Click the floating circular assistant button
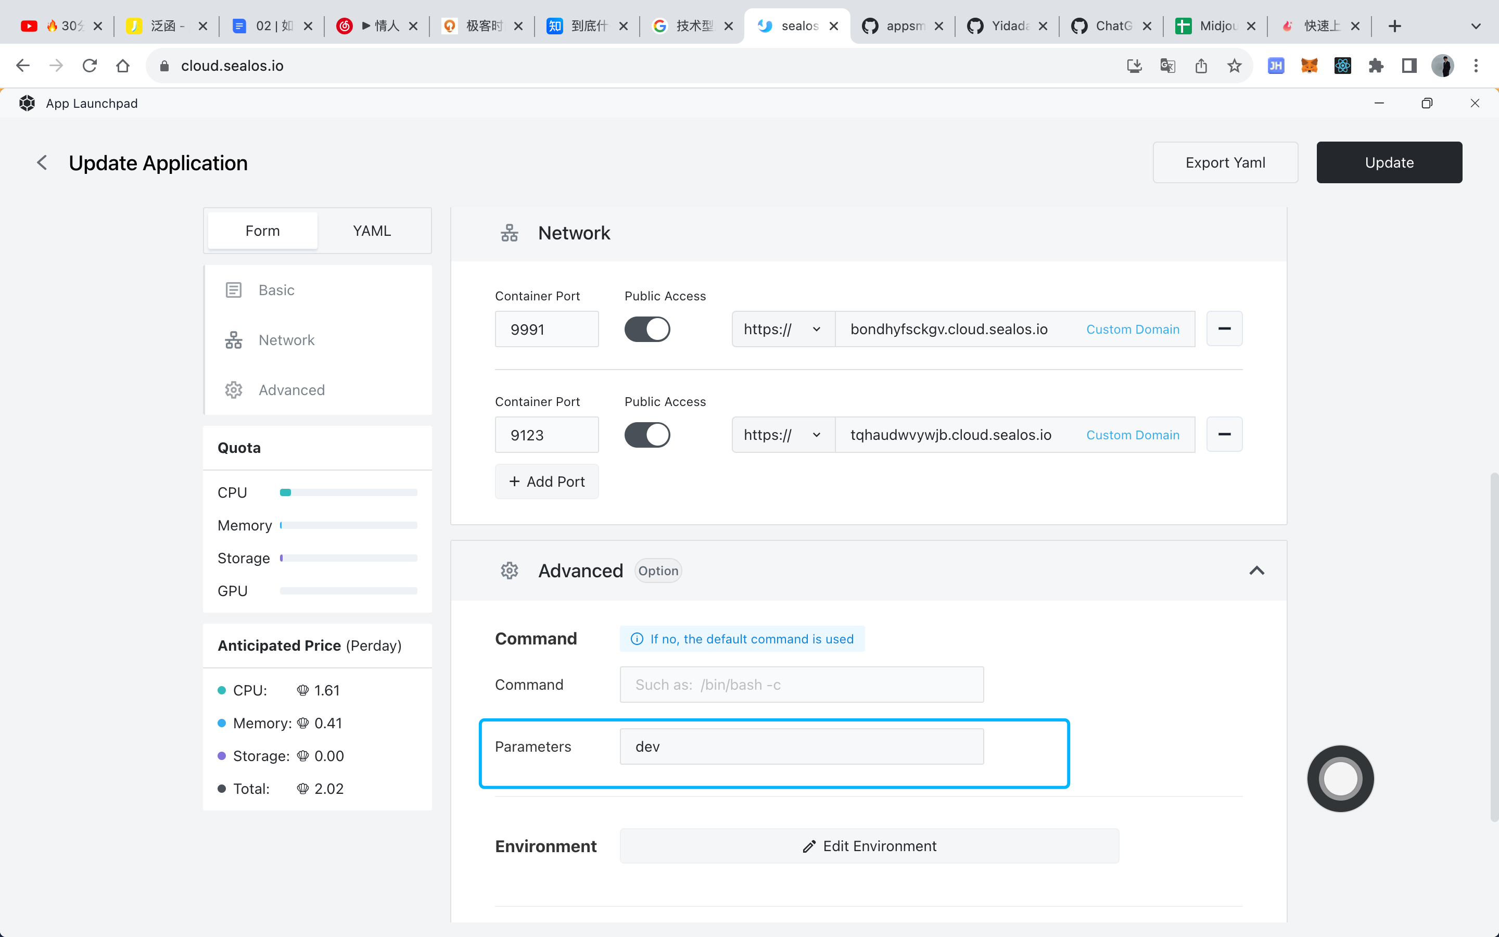This screenshot has height=937, width=1499. coord(1340,778)
